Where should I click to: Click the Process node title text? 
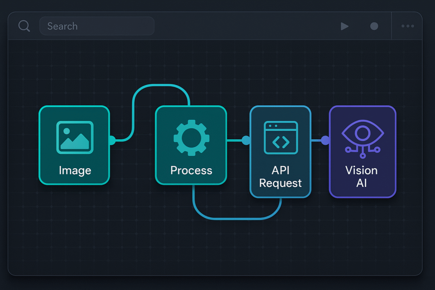(x=191, y=170)
